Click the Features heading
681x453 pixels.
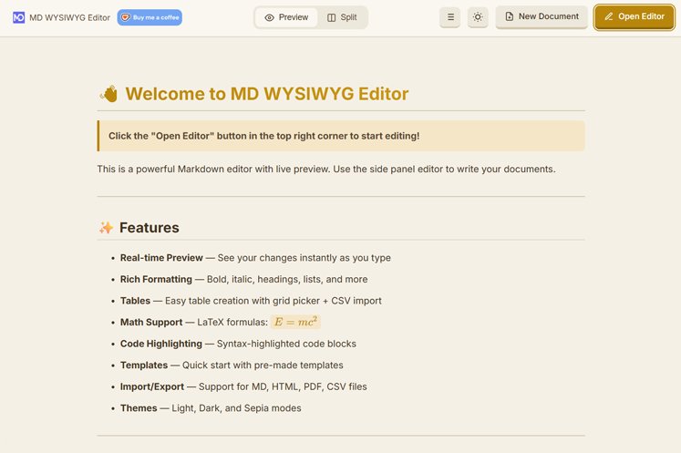pos(149,228)
